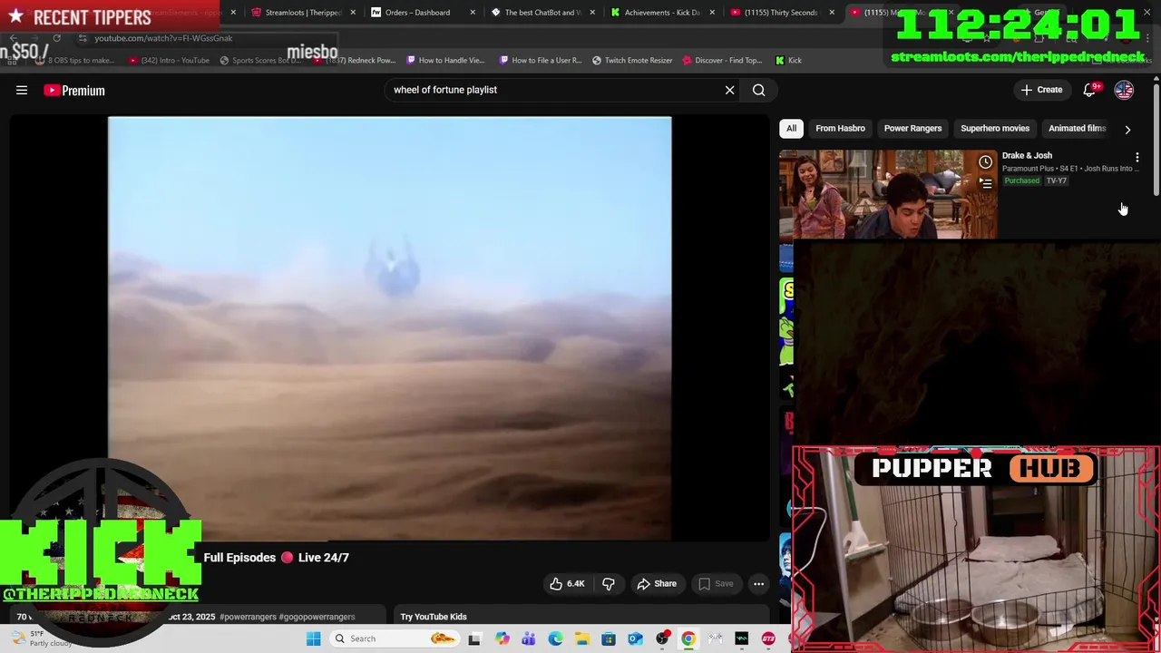
Task: Add Drake & Josh to queue icon
Action: (x=985, y=183)
